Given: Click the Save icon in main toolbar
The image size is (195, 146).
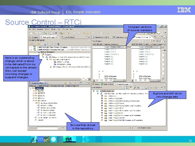Looking at the screenshot, I should point(37,33).
